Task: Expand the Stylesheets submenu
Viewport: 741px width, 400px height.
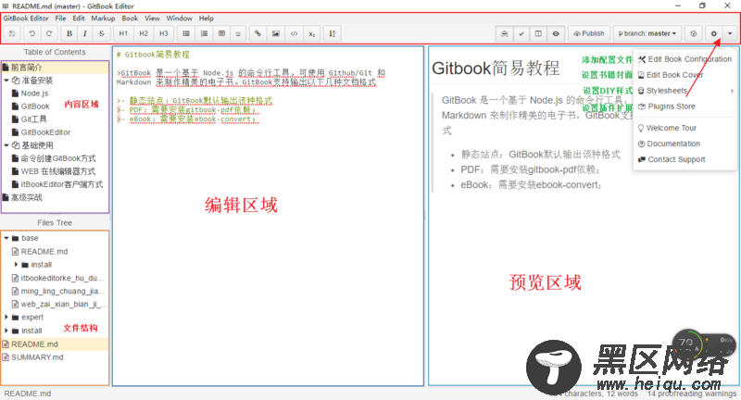Action: [x=684, y=90]
